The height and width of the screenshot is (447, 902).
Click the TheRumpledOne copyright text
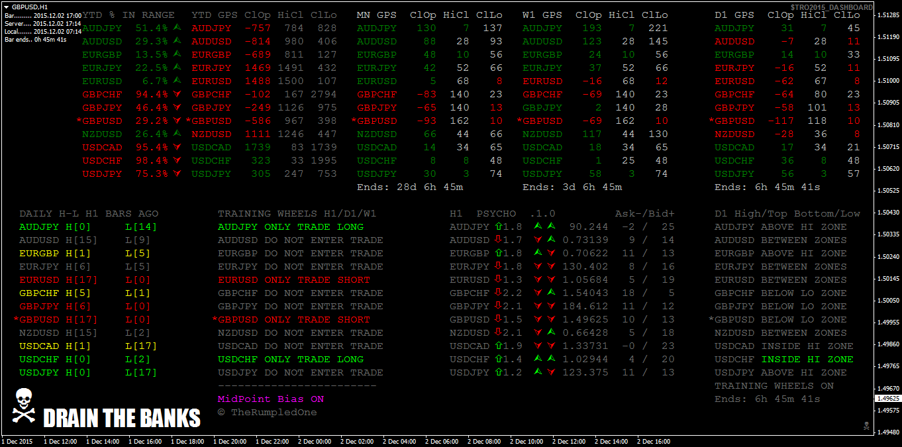(267, 413)
